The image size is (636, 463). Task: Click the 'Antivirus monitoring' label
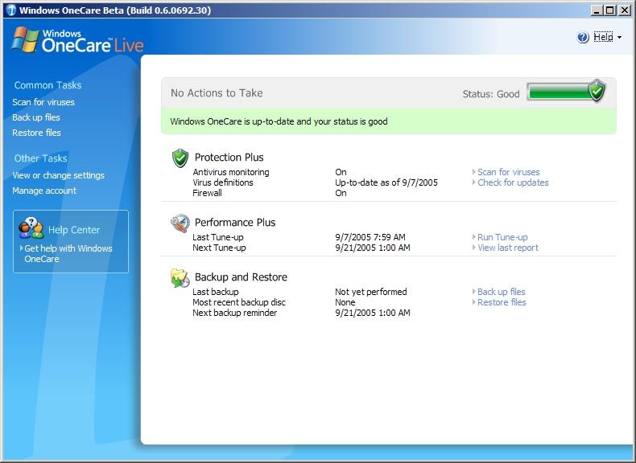pos(231,172)
